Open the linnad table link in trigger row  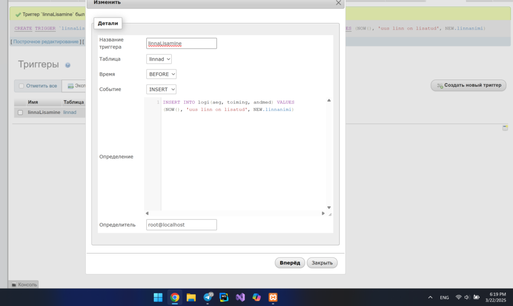coord(70,112)
